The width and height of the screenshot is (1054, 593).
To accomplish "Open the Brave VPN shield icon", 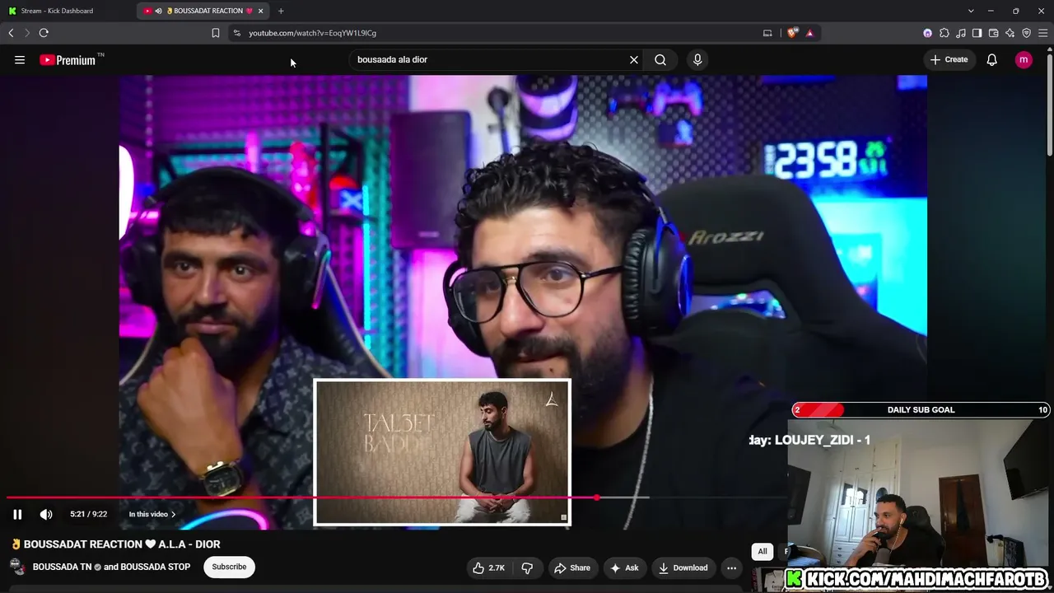I will (x=1026, y=33).
